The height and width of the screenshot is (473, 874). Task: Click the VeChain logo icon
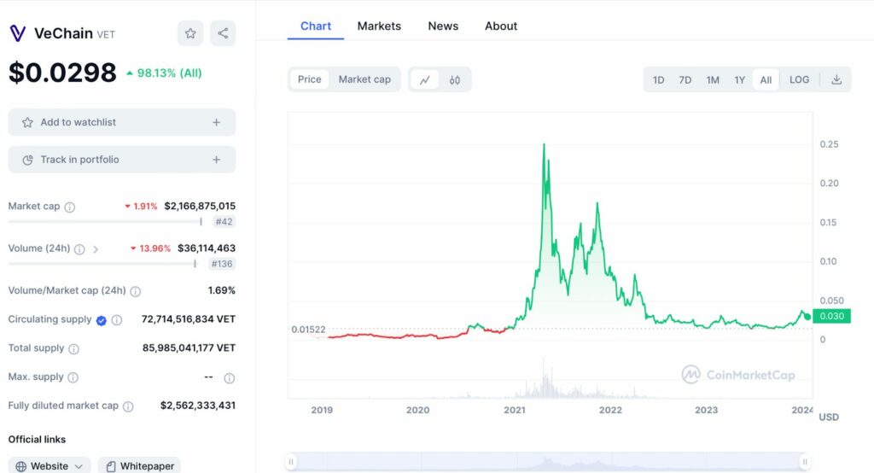tap(18, 33)
